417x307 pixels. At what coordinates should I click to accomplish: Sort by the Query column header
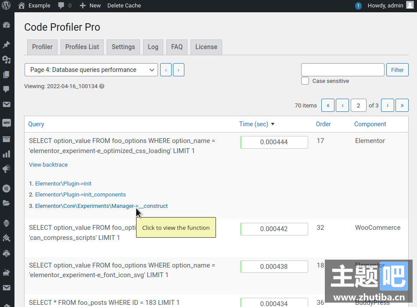(x=36, y=124)
